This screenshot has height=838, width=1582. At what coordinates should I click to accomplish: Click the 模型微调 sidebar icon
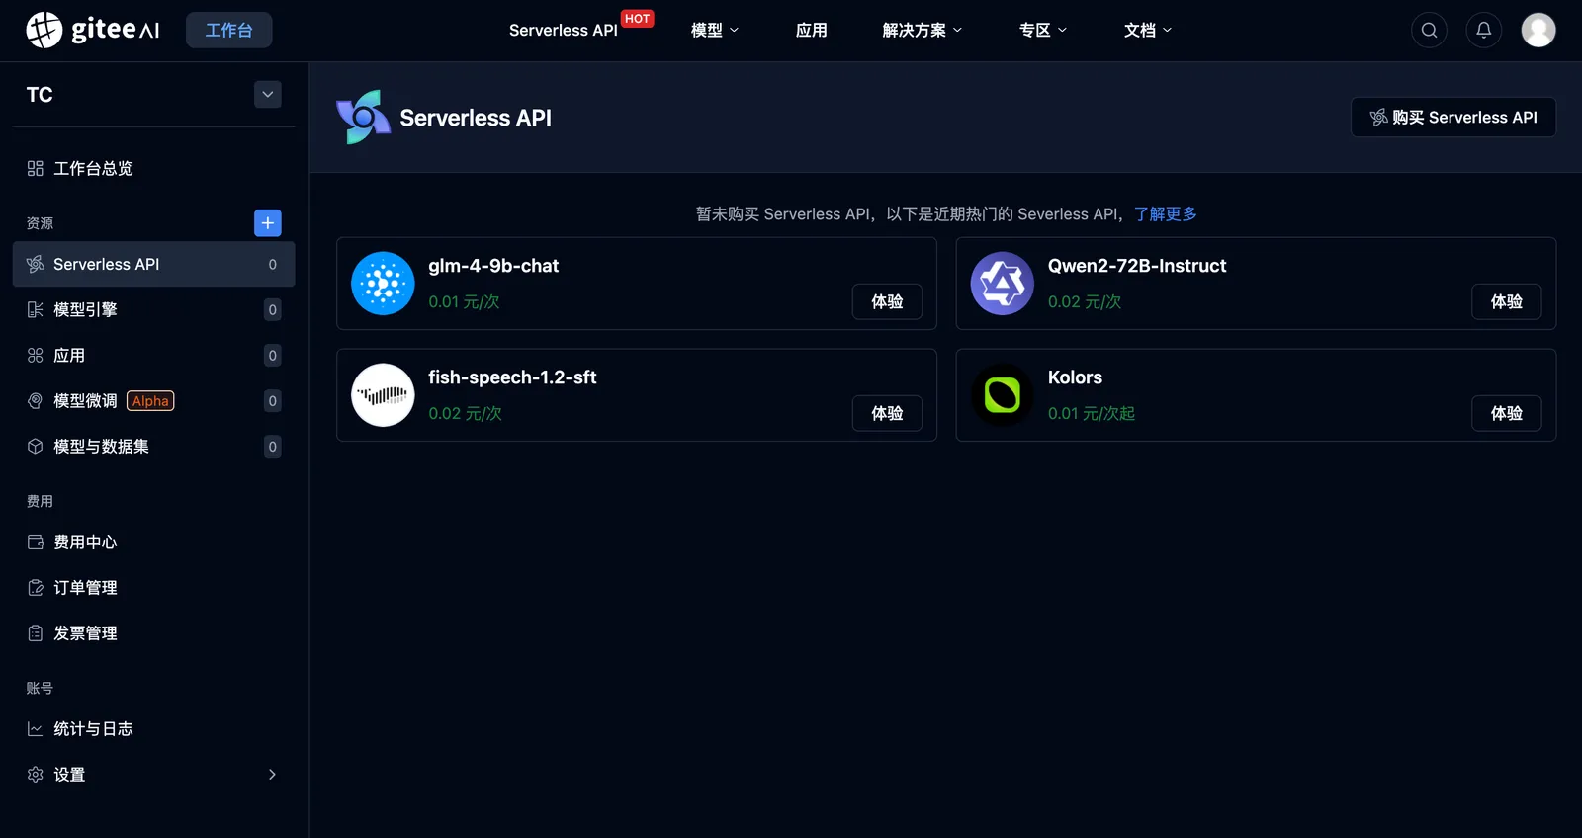point(36,401)
